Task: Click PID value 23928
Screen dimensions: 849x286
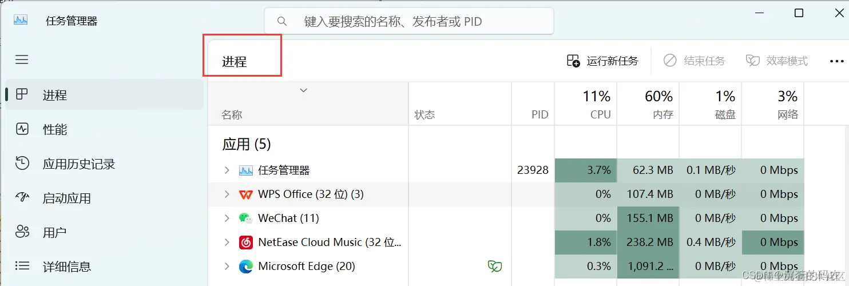Action: pos(533,170)
